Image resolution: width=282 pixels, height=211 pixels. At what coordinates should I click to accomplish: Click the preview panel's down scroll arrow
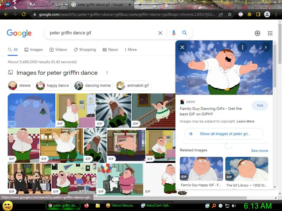coord(275,187)
